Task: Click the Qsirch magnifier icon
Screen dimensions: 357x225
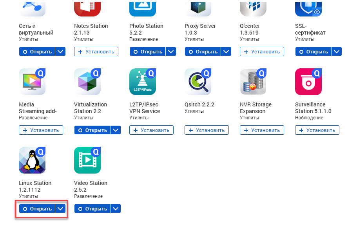Action: (x=198, y=82)
